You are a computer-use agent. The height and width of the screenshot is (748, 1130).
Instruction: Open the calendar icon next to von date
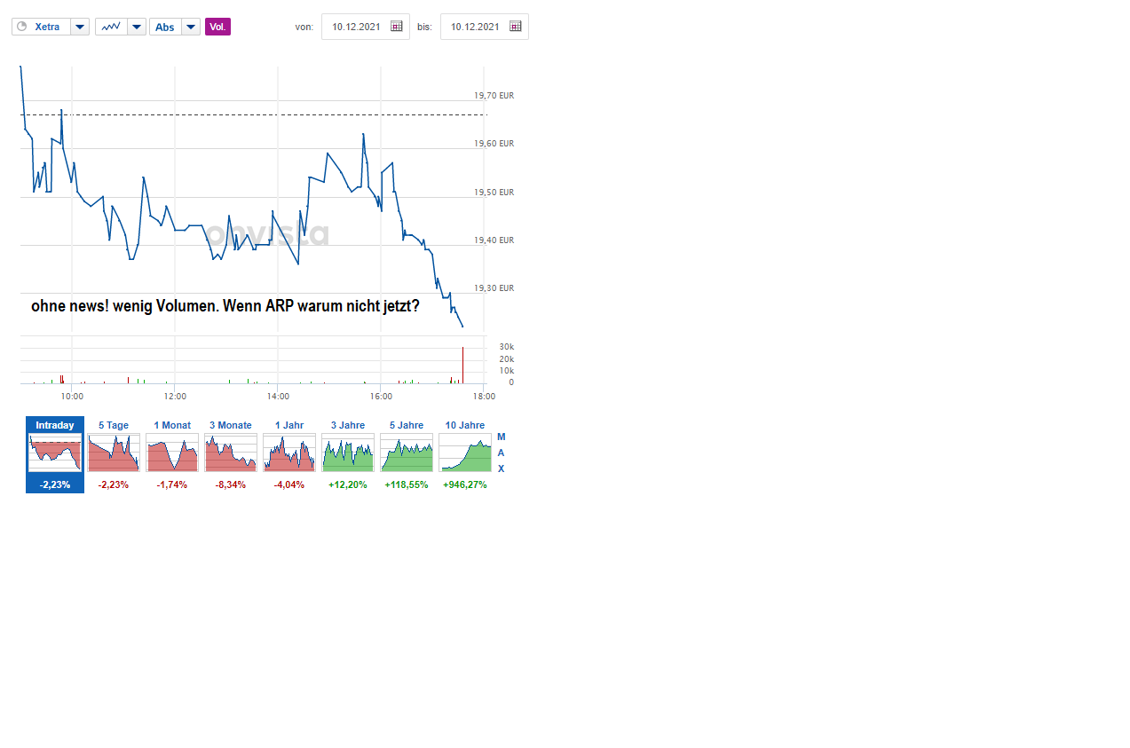click(x=396, y=26)
